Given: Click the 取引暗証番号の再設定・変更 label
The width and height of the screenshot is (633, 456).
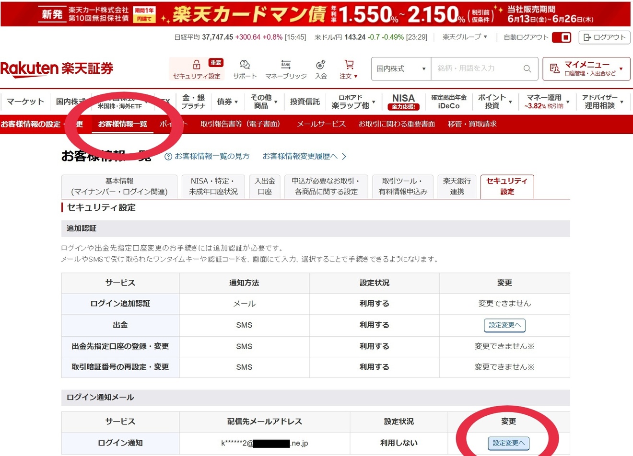Looking at the screenshot, I should 120,367.
